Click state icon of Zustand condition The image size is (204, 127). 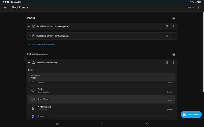(34, 62)
